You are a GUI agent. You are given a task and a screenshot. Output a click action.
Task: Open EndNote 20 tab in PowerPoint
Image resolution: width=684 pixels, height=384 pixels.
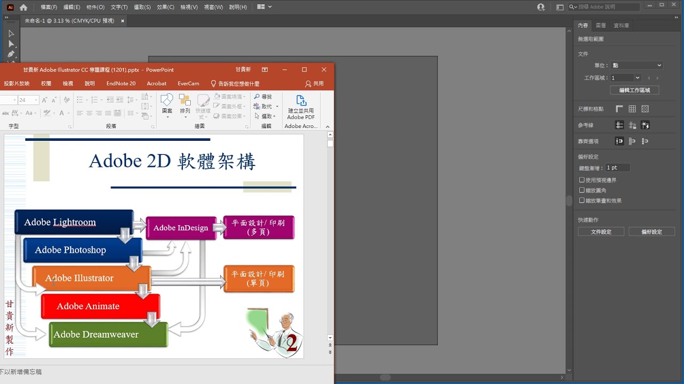[121, 84]
